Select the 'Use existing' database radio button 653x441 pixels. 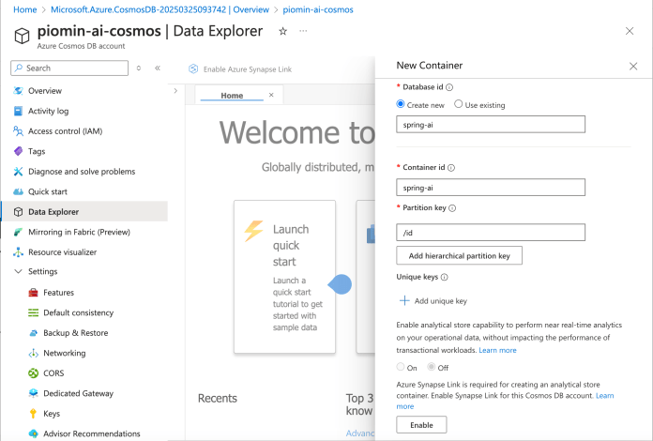[459, 104]
